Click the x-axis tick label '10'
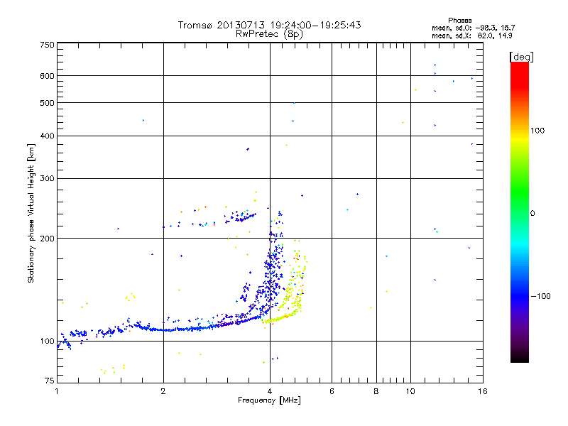This screenshot has height=426, width=568. tap(410, 391)
